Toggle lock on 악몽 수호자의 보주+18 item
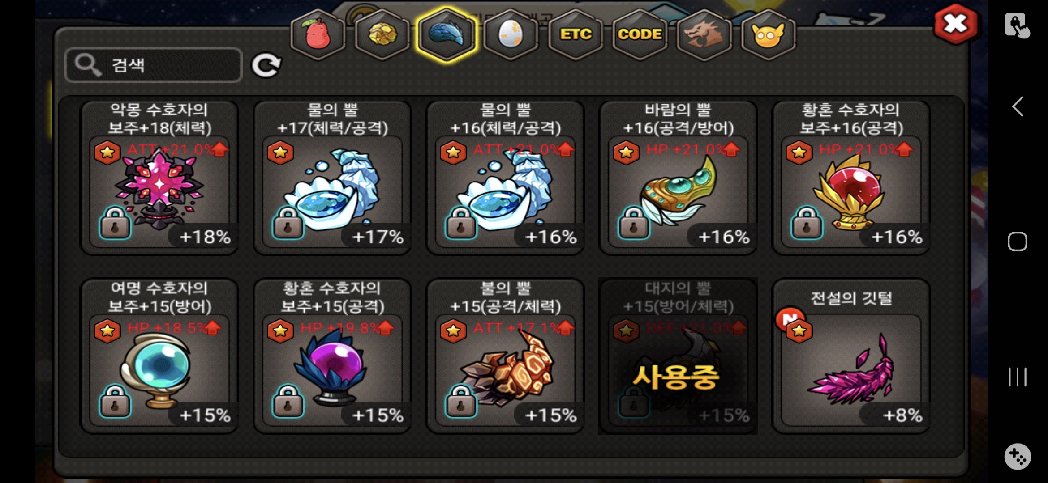Viewport: 1048px width, 483px height. [x=116, y=223]
